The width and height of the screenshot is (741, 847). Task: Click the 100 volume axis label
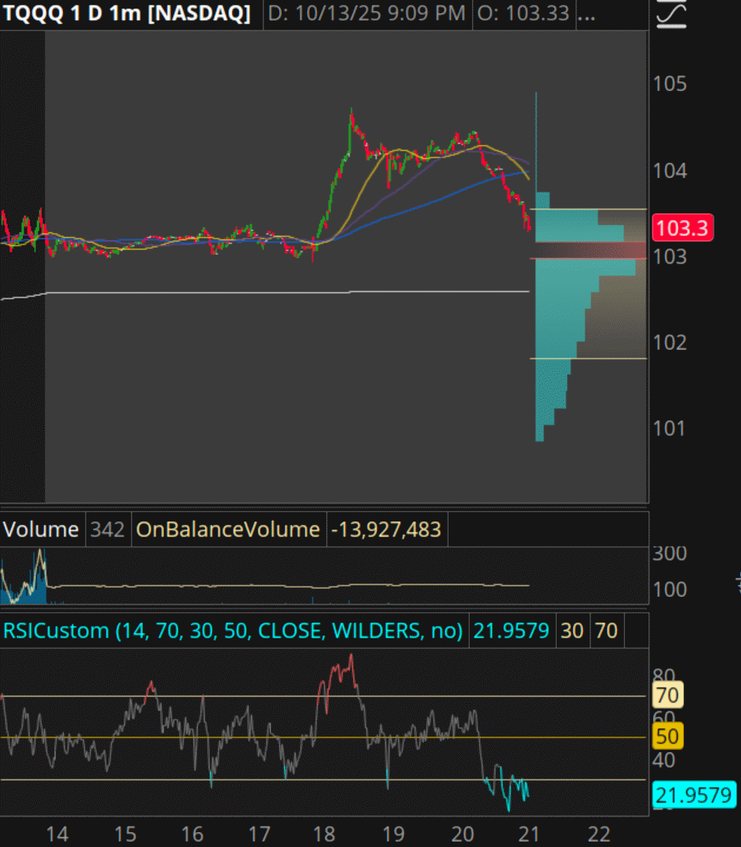click(670, 589)
